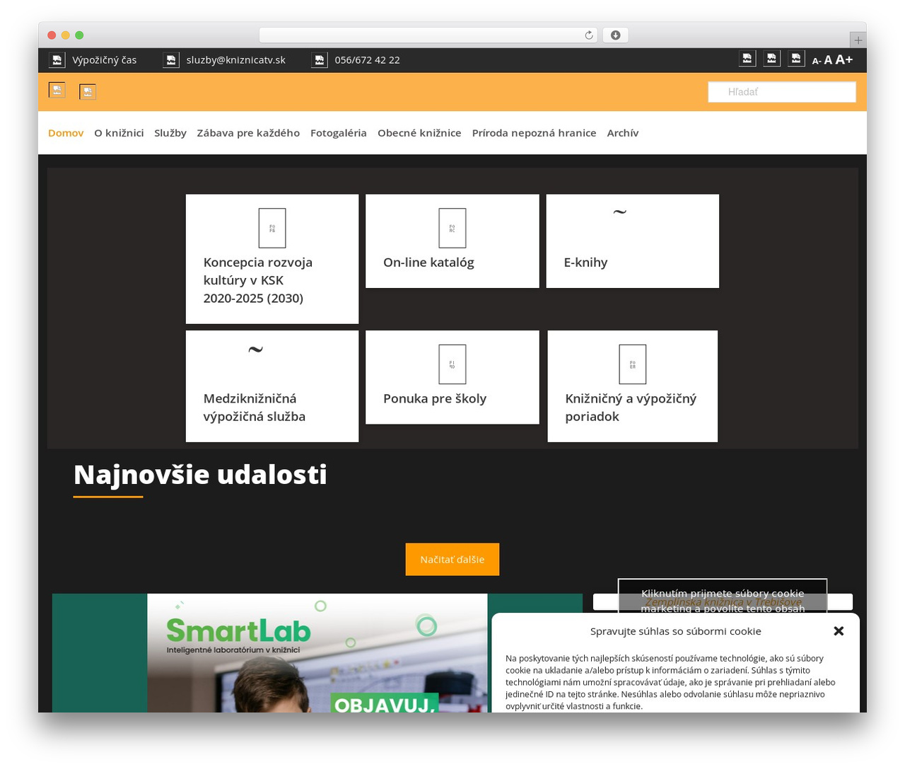This screenshot has width=905, height=767.
Task: Open the browser downloads button
Action: point(615,35)
